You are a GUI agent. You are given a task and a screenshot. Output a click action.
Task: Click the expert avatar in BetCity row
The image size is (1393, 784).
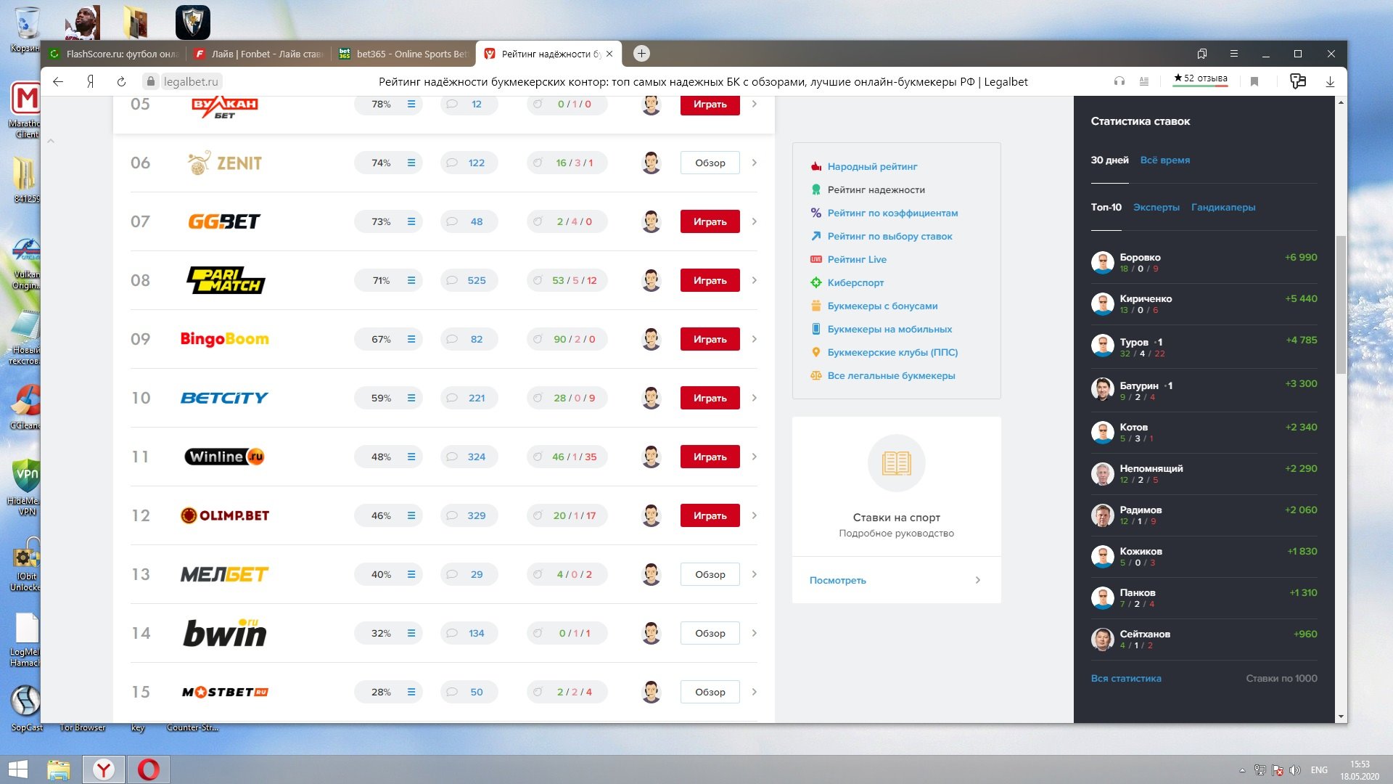(x=651, y=398)
